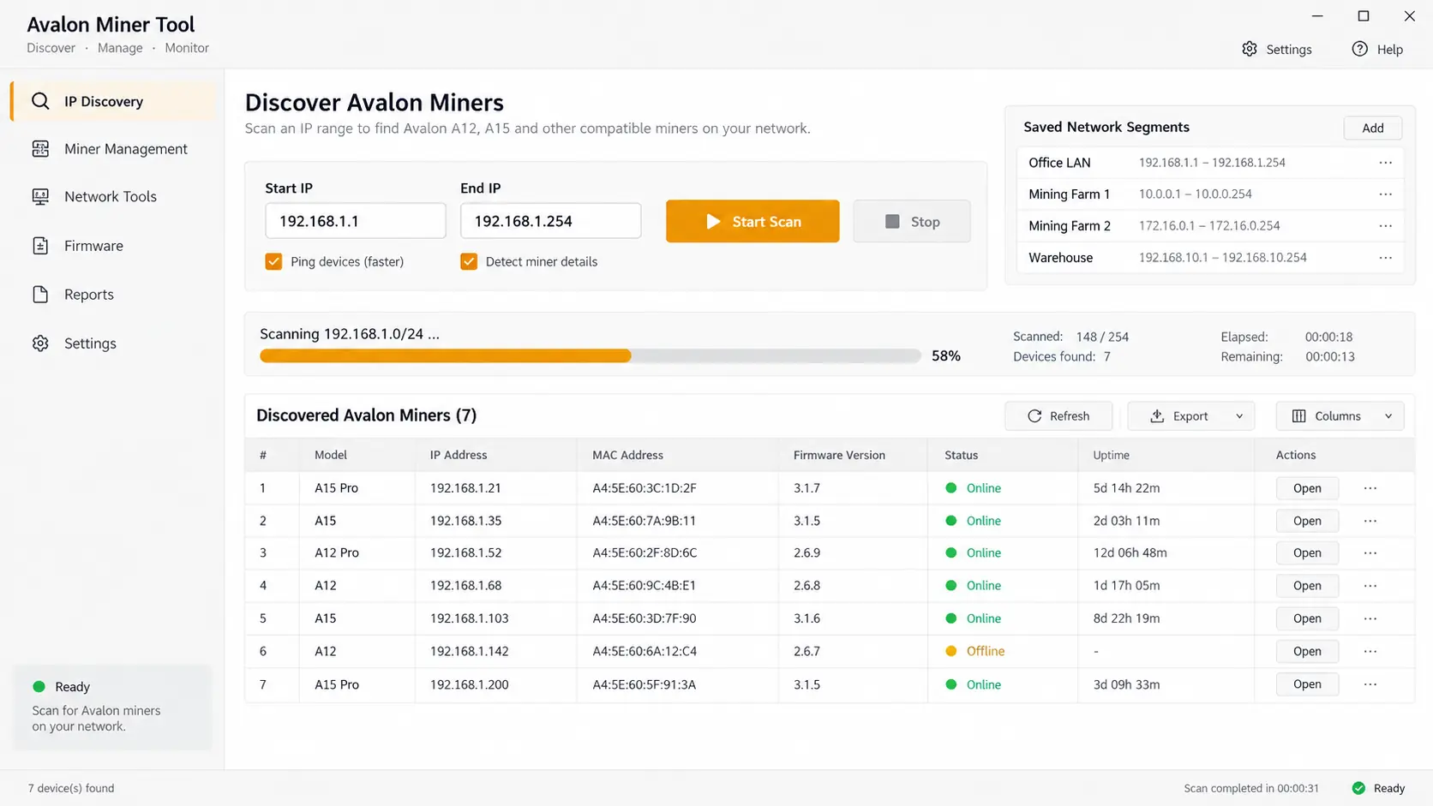Open more options for Warehouse segment
Screen dimensions: 1433x806
coord(1386,258)
